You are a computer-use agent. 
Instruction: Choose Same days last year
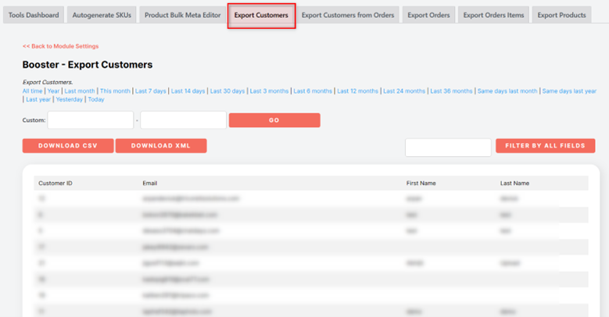click(x=569, y=91)
